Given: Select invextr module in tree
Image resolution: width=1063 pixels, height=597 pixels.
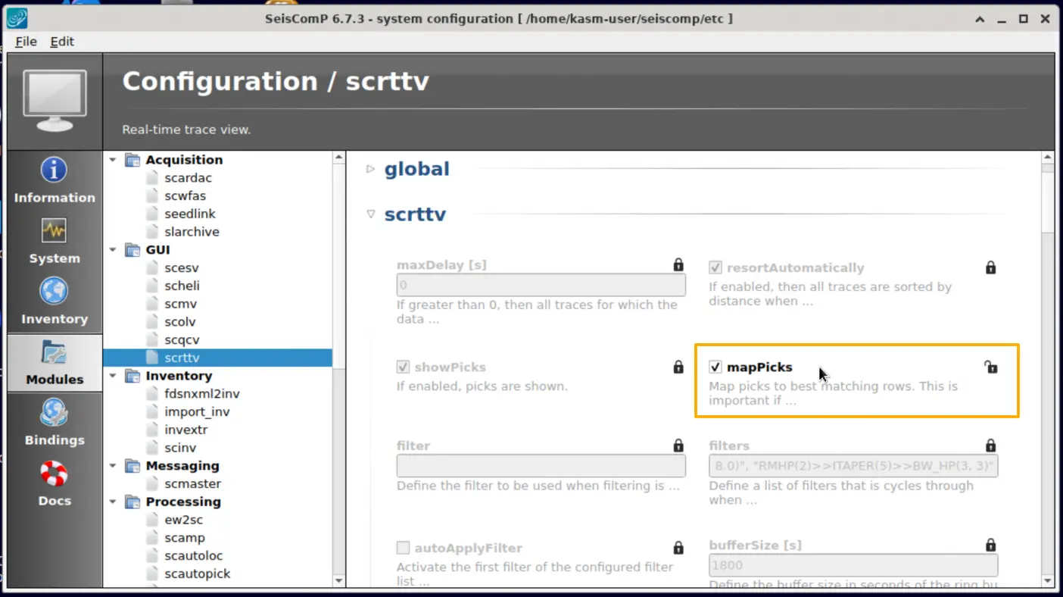Looking at the screenshot, I should point(185,430).
